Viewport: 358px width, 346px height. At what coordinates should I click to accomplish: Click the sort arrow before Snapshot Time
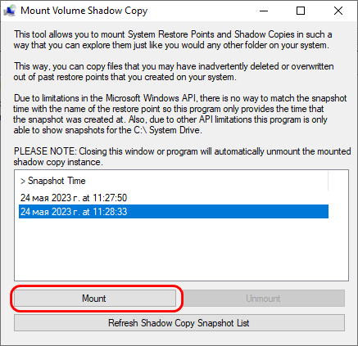click(x=23, y=181)
